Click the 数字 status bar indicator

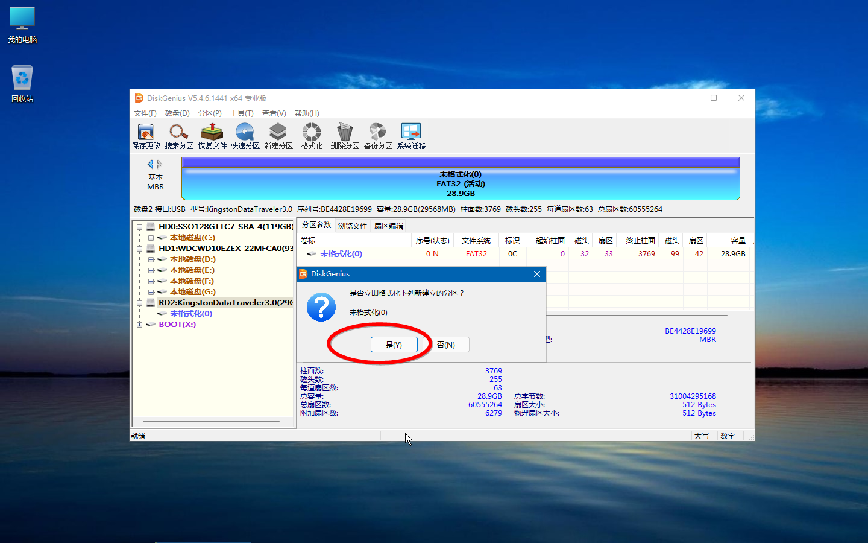[727, 436]
